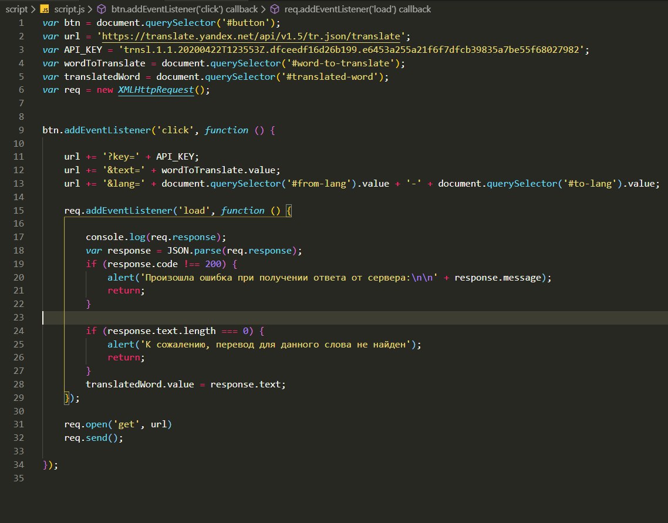
Task: Click '&text=' string on line 12
Action: point(123,170)
